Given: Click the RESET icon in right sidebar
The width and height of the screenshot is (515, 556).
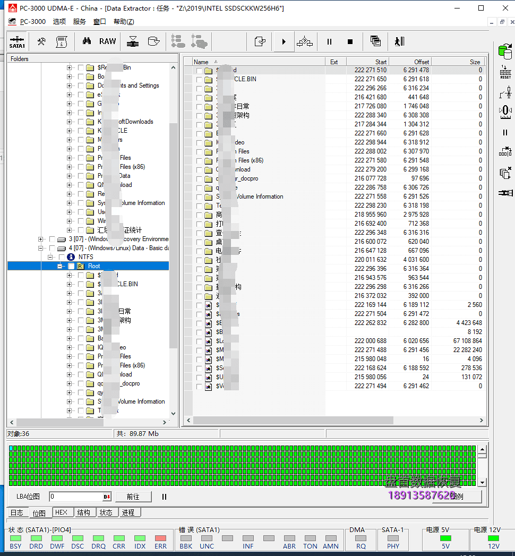Looking at the screenshot, I should [505, 72].
